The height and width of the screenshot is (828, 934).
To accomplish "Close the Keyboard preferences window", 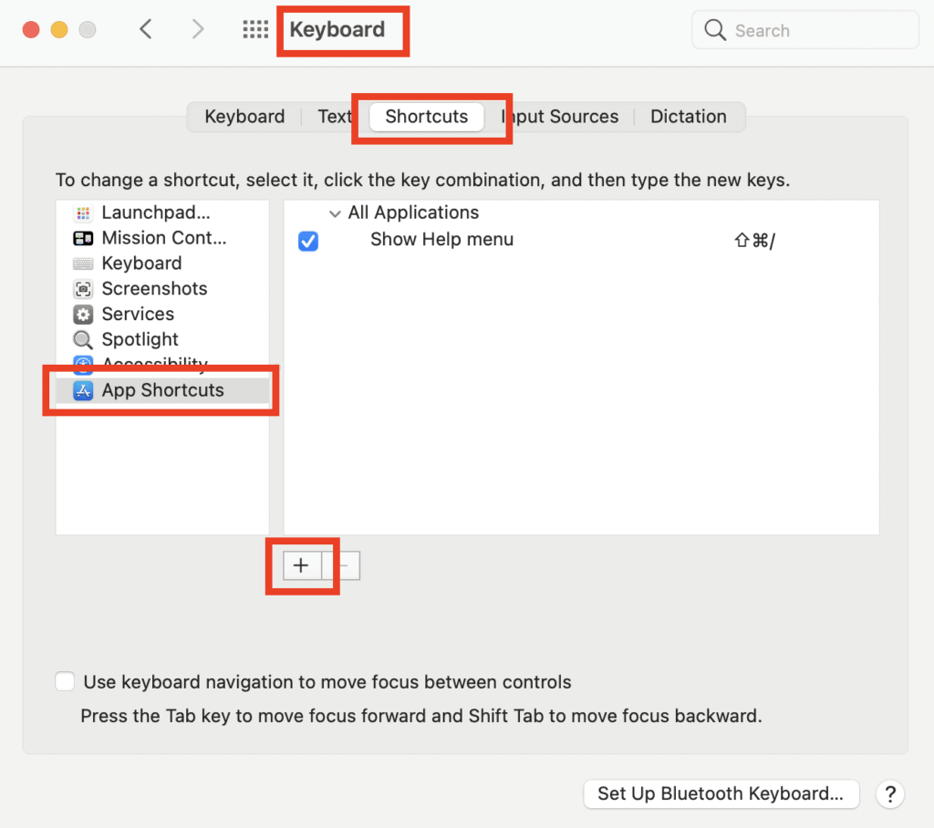I will click(x=31, y=29).
